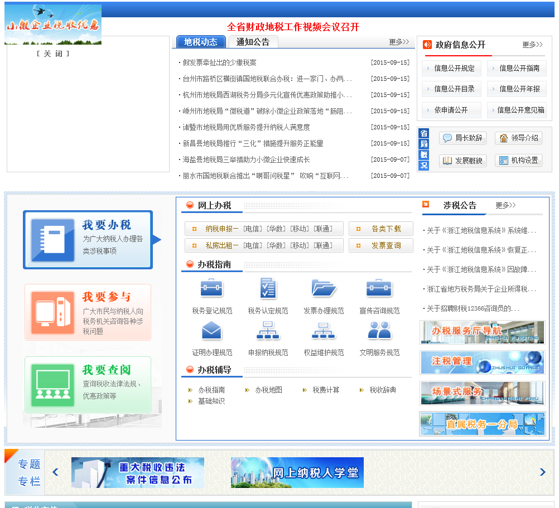Open the 办税服务厅导航 banner
Viewport: 559px width, 508px height.
point(482,332)
